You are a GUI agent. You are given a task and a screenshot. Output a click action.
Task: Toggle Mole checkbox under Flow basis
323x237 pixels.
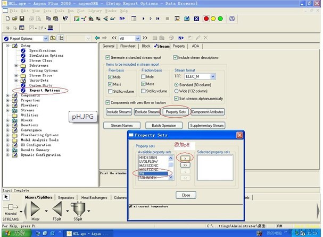click(110, 77)
